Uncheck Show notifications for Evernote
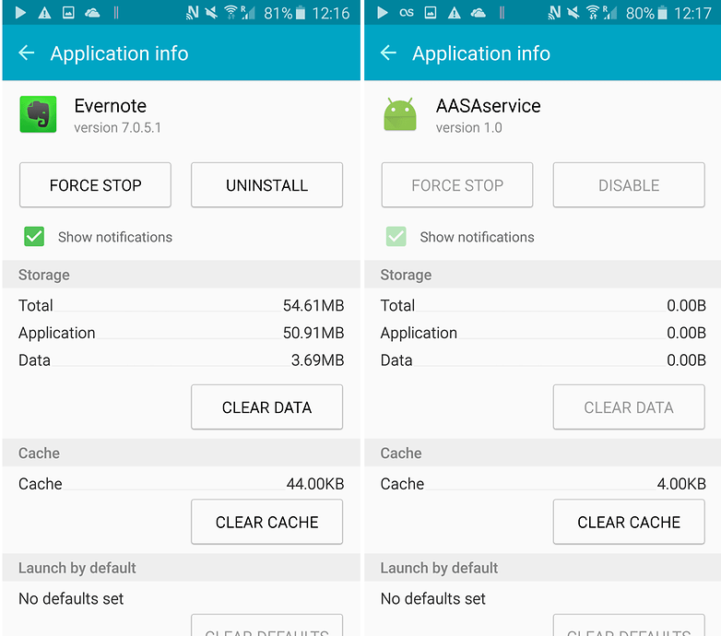Image resolution: width=721 pixels, height=636 pixels. click(x=34, y=237)
